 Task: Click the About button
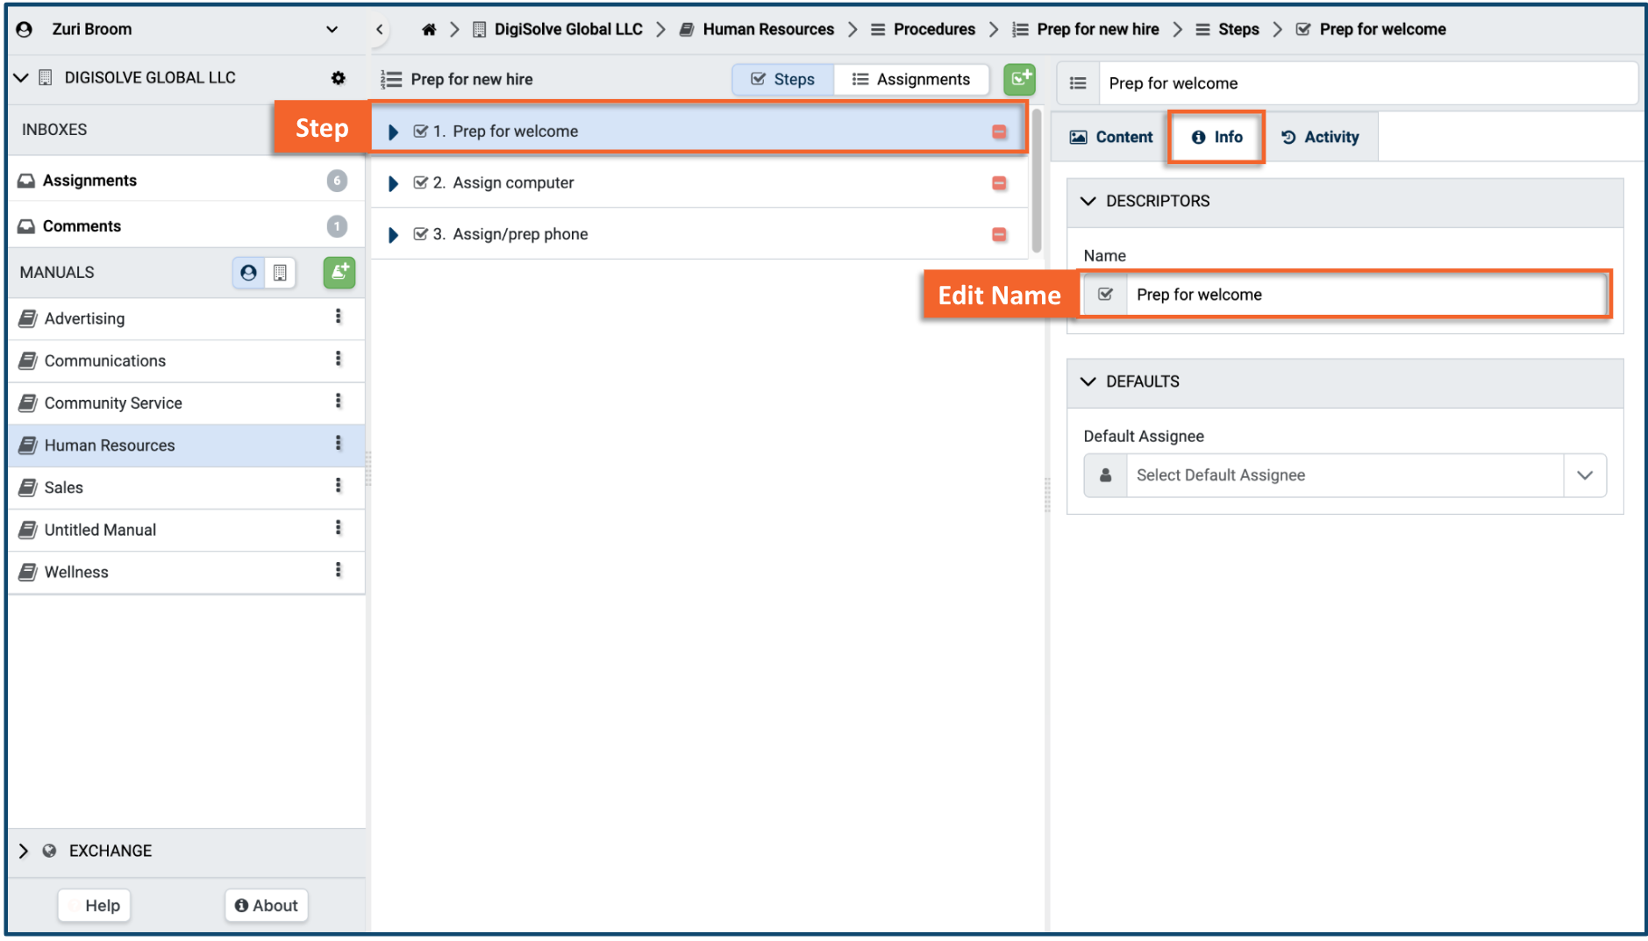267,906
